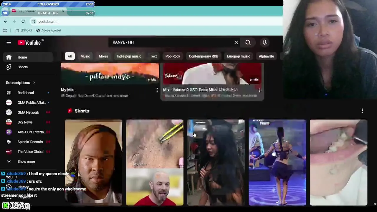The width and height of the screenshot is (377, 212).
Task: Open GMA Public Affairs channel
Action: coord(28,102)
